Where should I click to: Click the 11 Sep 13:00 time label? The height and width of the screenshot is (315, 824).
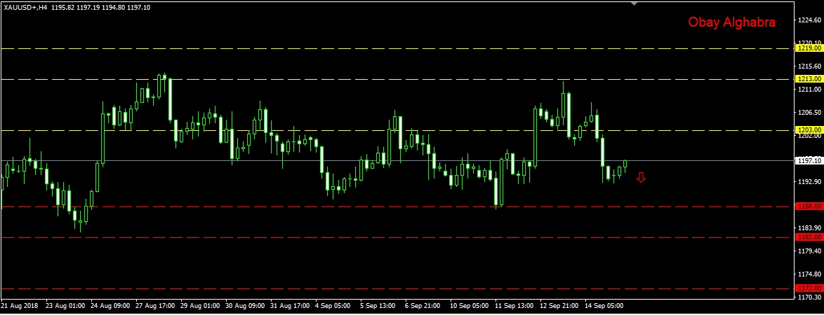pyautogui.click(x=514, y=306)
